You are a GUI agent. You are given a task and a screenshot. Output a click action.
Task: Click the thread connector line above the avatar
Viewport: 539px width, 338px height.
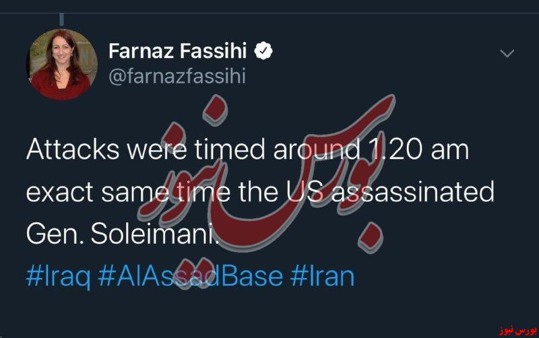[62, 20]
